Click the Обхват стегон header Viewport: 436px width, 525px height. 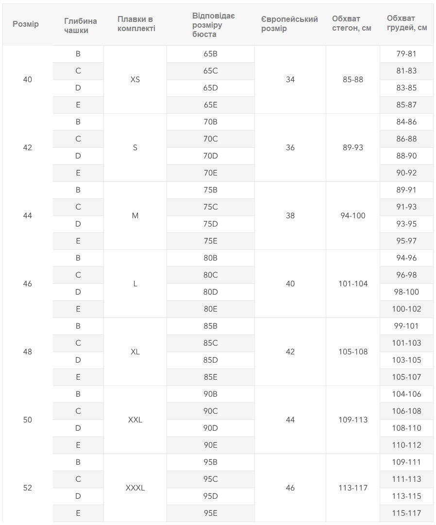pos(352,23)
